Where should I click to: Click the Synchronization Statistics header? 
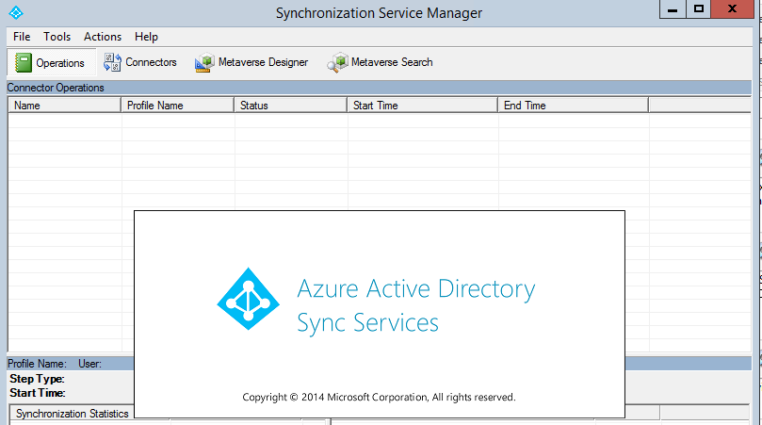(72, 414)
